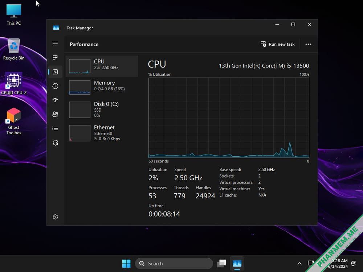Viewport: 363px width, 272px height.
Task: Open the Windows Start button
Action: (x=126, y=263)
